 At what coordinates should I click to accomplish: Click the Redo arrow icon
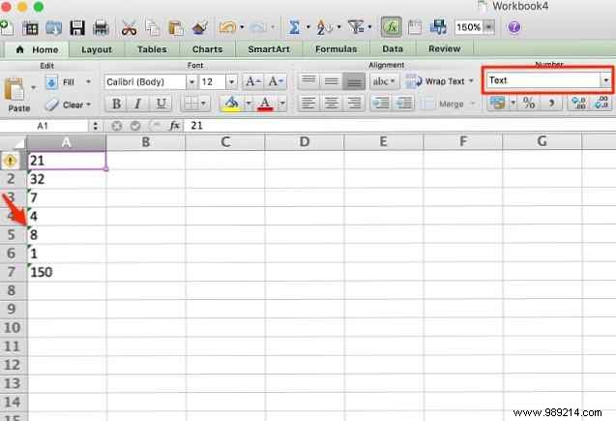pyautogui.click(x=258, y=27)
